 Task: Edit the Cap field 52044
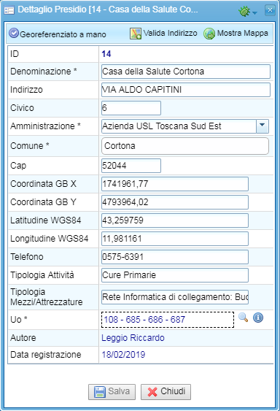coord(131,166)
